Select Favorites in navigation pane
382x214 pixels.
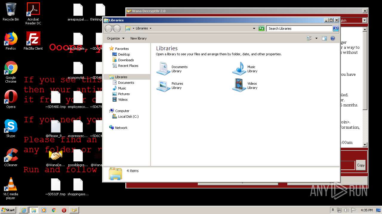point(122,49)
